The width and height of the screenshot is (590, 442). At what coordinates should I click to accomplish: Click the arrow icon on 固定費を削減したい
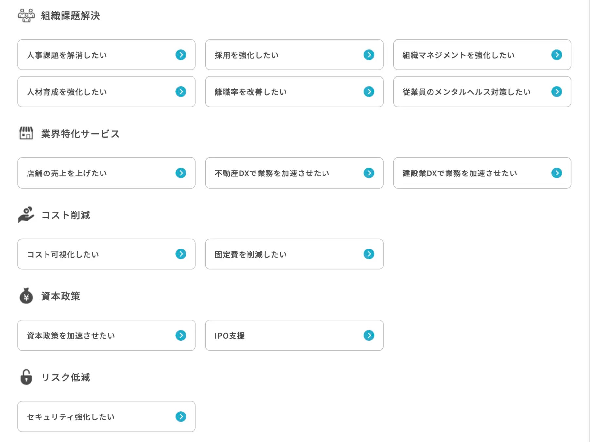(x=369, y=254)
